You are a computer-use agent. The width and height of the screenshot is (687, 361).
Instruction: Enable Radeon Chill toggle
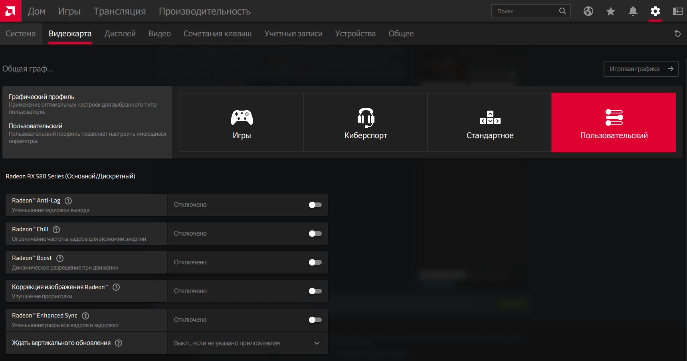[x=315, y=234]
